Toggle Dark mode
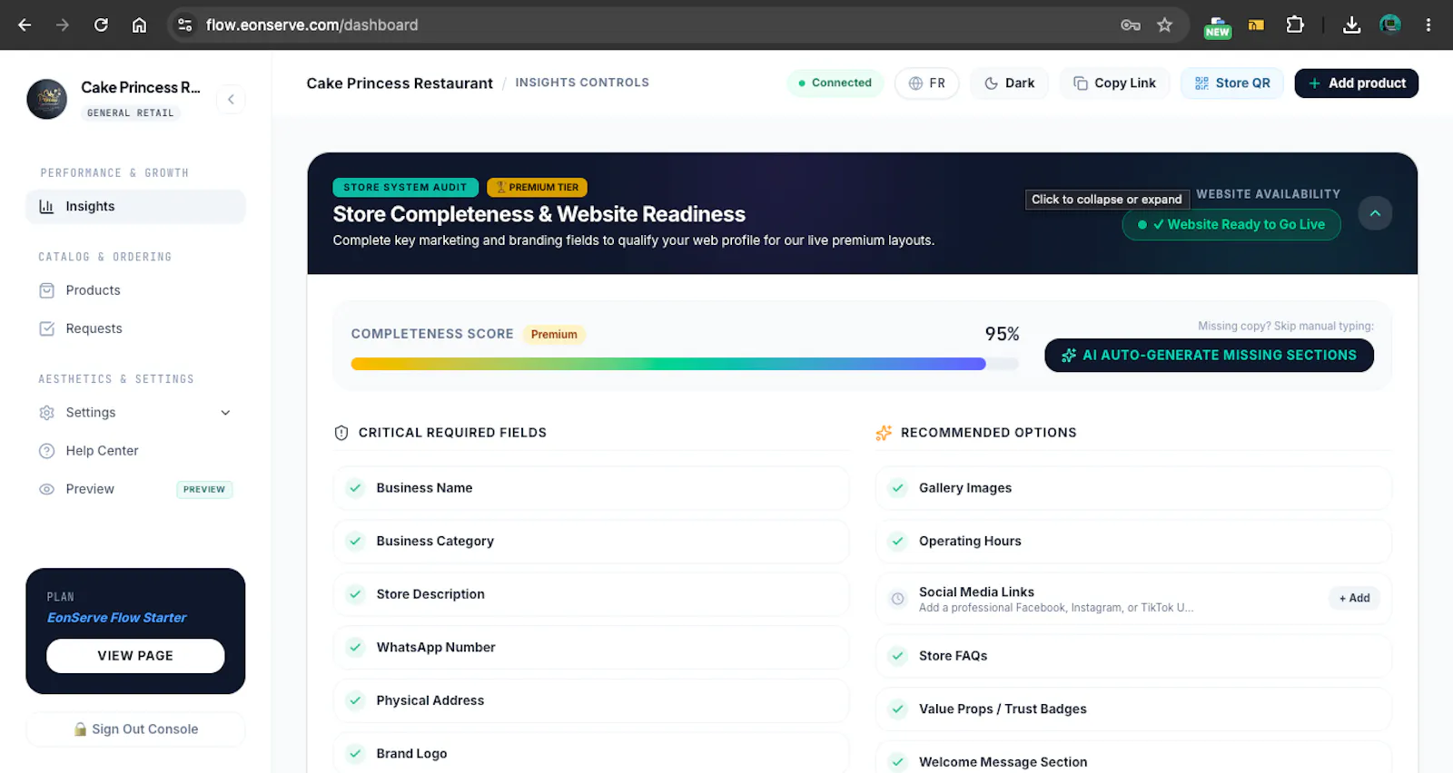The height and width of the screenshot is (773, 1453). [1009, 83]
